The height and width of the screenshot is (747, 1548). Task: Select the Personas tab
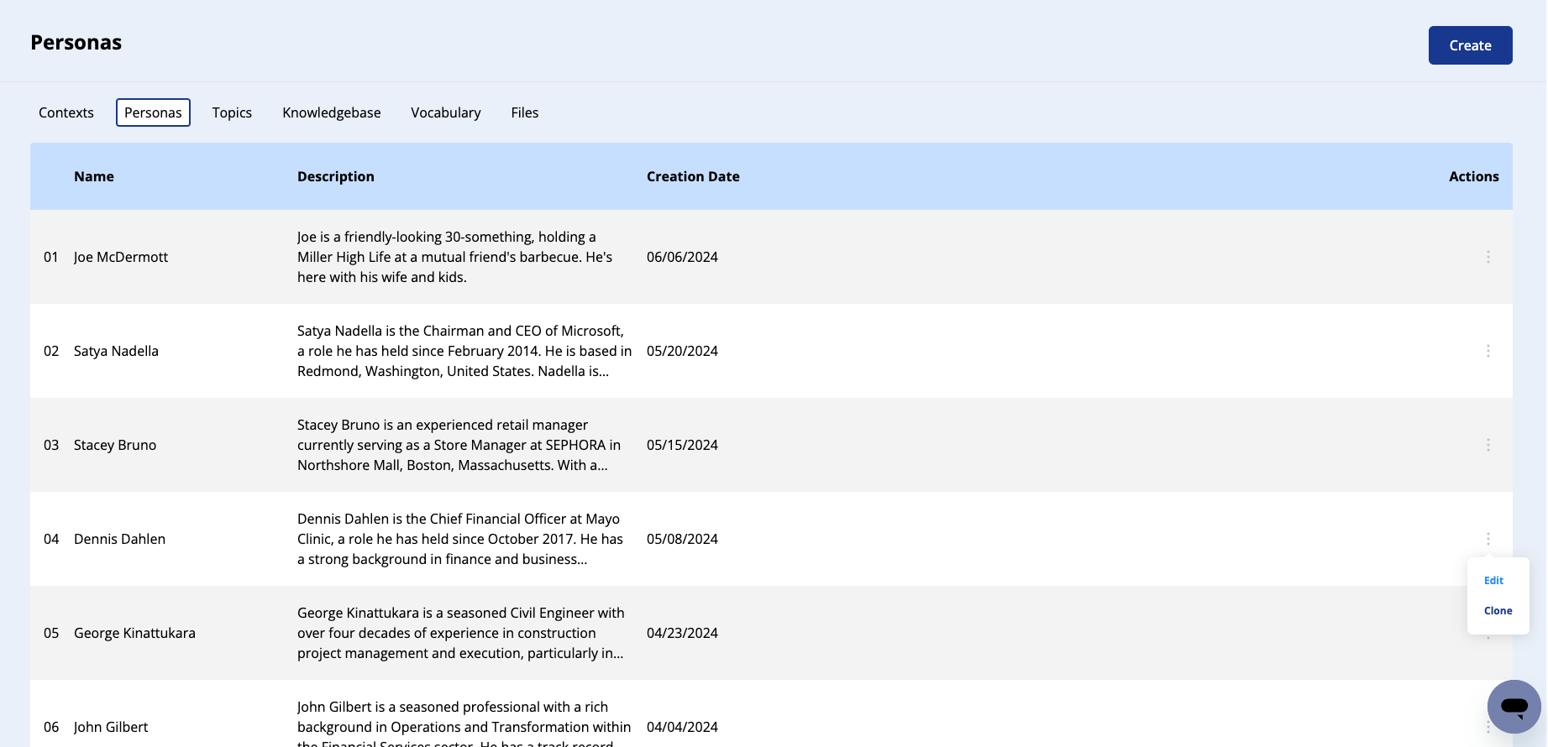[x=153, y=112]
